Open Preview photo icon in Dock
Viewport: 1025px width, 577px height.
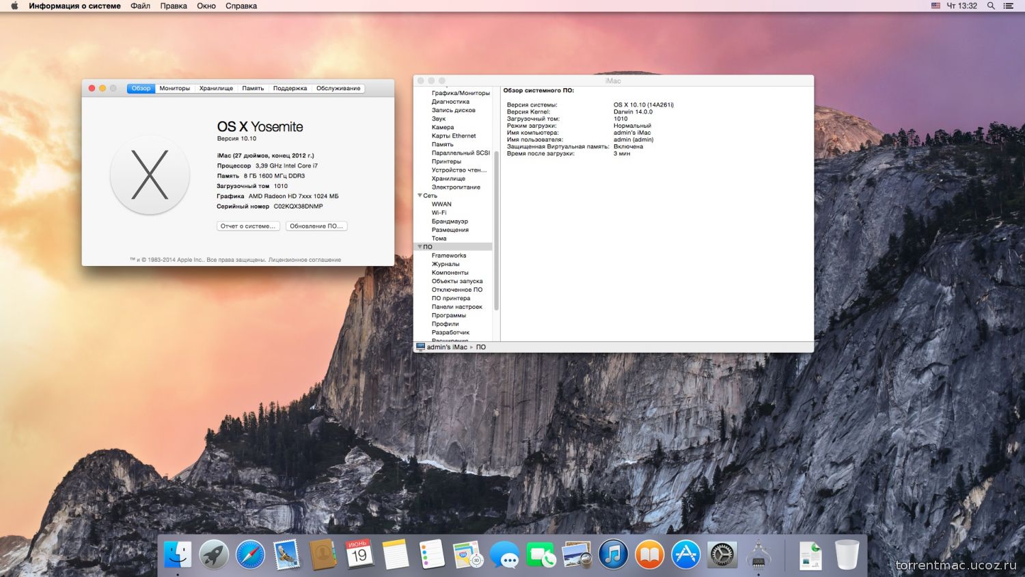tap(577, 554)
